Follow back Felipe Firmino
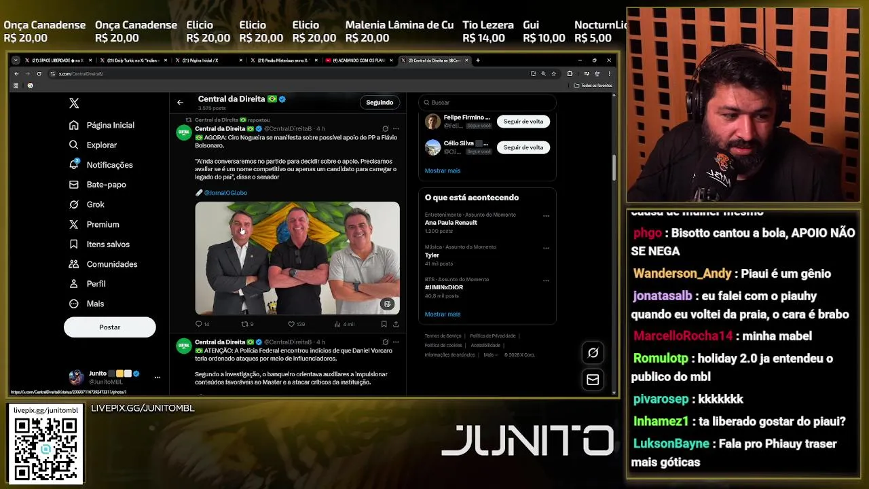Viewport: 869px width, 489px height. [x=523, y=121]
